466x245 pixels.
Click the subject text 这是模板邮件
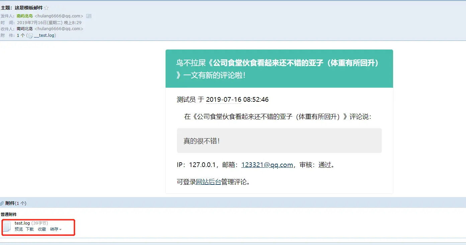[x=29, y=8]
